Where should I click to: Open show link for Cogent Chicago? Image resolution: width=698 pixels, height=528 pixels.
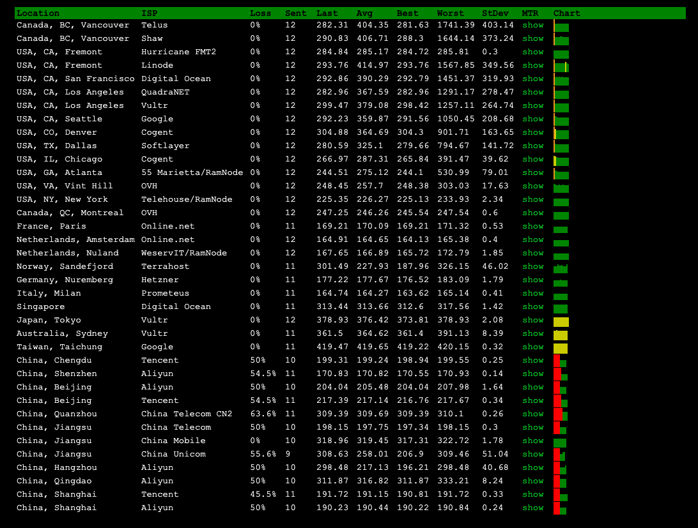click(533, 159)
